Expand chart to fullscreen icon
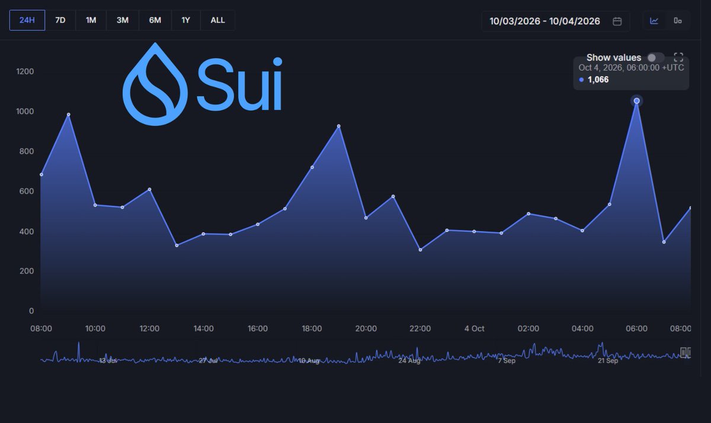 (679, 57)
